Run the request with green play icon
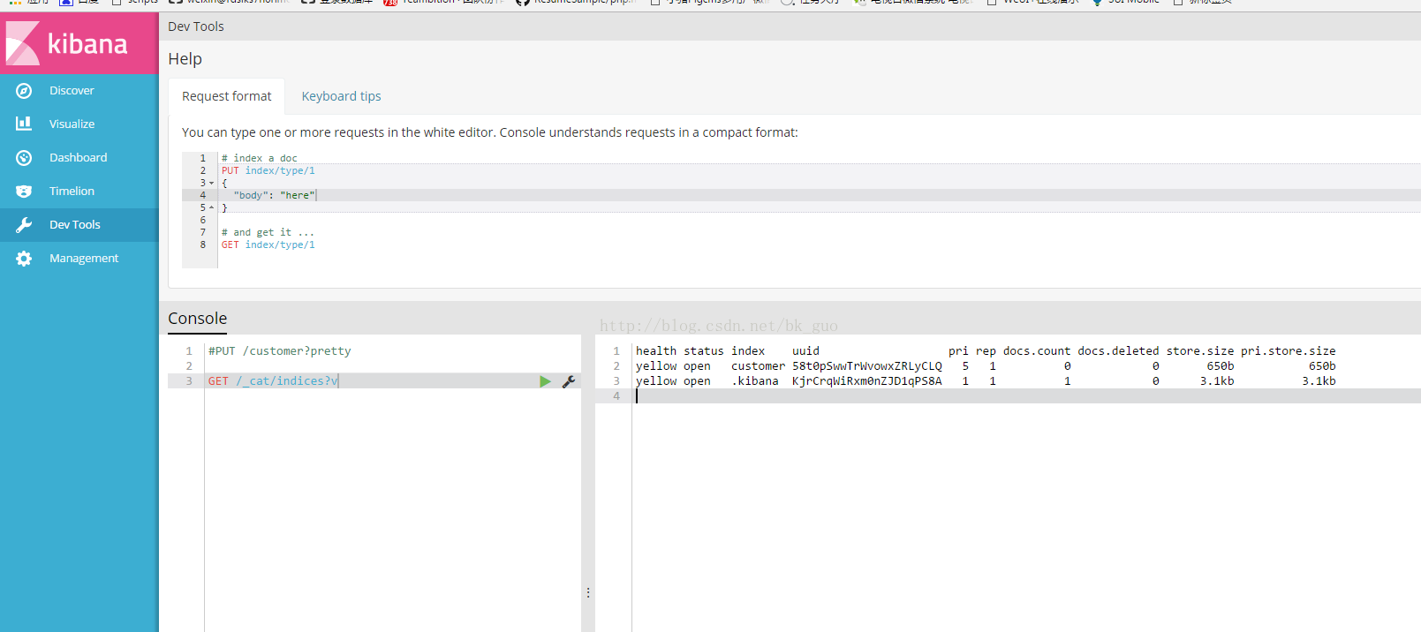 pyautogui.click(x=545, y=381)
